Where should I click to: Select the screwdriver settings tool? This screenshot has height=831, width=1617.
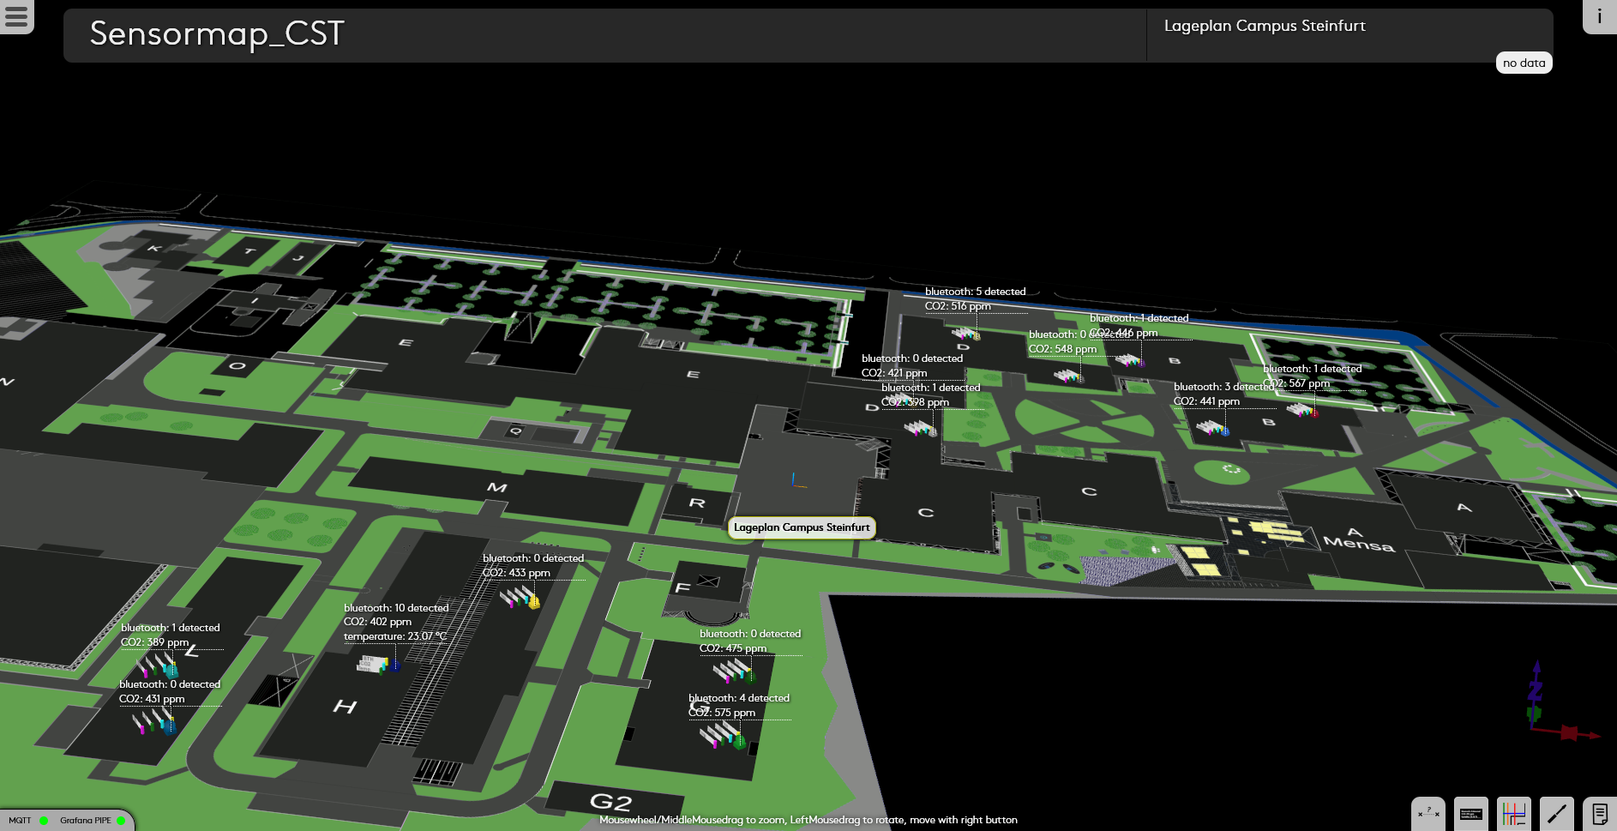click(1557, 813)
